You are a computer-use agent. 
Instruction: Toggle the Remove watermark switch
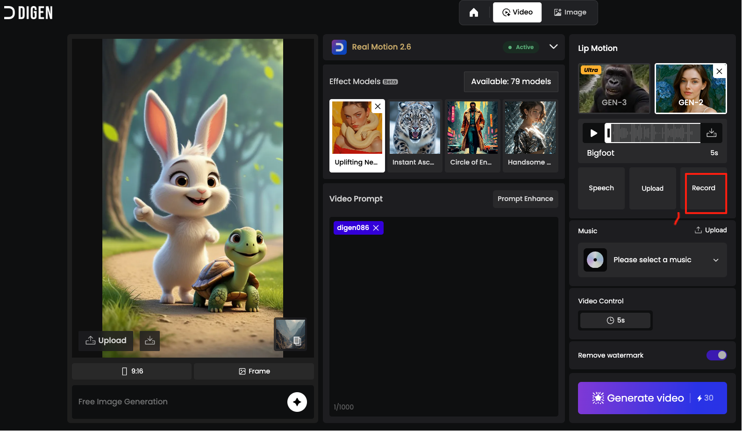pyautogui.click(x=716, y=355)
